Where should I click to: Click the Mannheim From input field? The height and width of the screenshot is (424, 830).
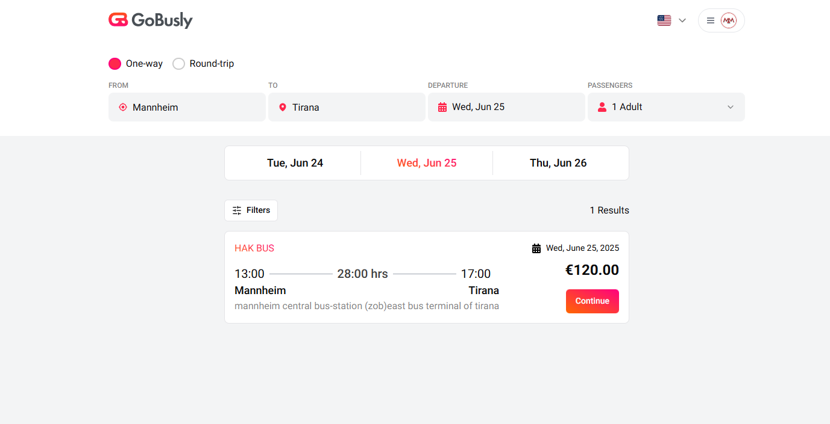click(x=187, y=107)
